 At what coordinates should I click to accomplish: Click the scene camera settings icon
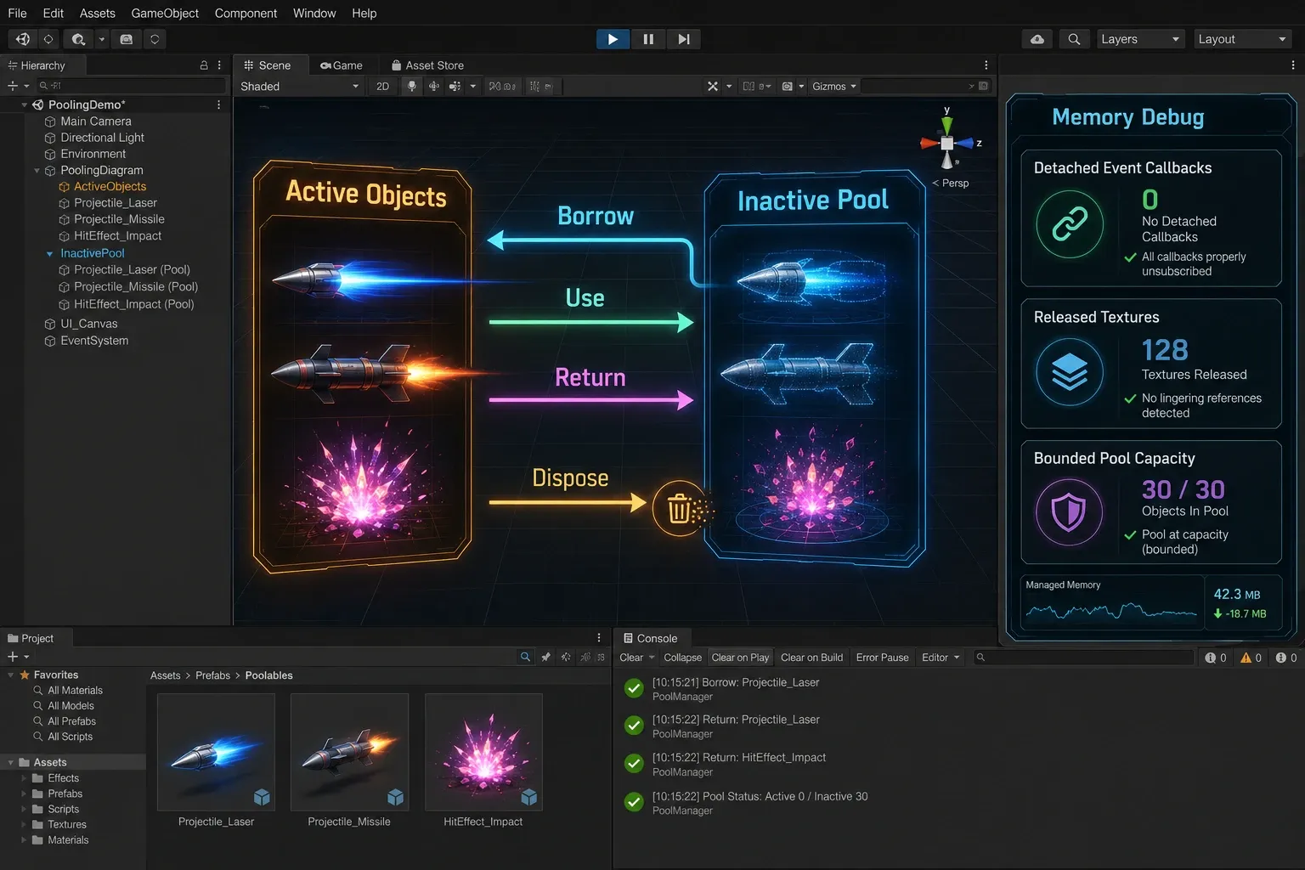coord(788,86)
